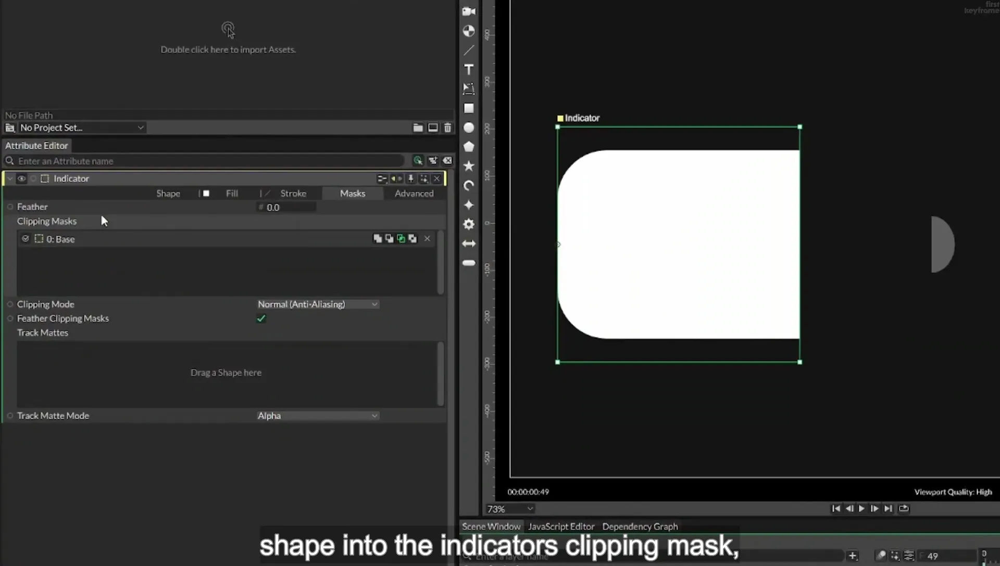1000x566 pixels.
Task: Open the JavaScript Editor tab
Action: coord(561,526)
